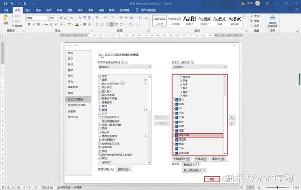Uncheck the 布局 tab checkbox in the tree
This screenshot has height=190, width=301.
(x=177, y=113)
